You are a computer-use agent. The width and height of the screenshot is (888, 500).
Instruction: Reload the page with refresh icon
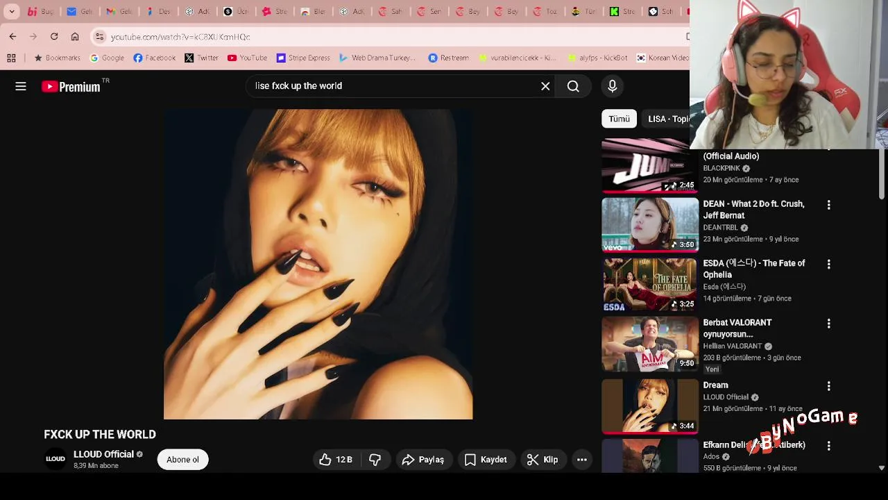point(54,36)
